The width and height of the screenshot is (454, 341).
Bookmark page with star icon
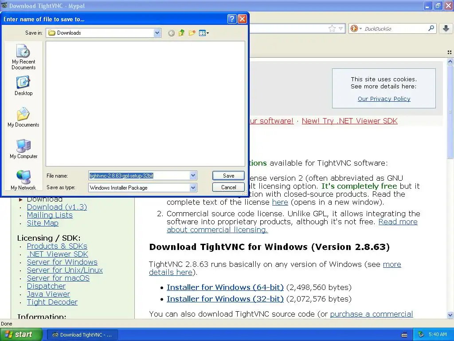[x=332, y=28]
